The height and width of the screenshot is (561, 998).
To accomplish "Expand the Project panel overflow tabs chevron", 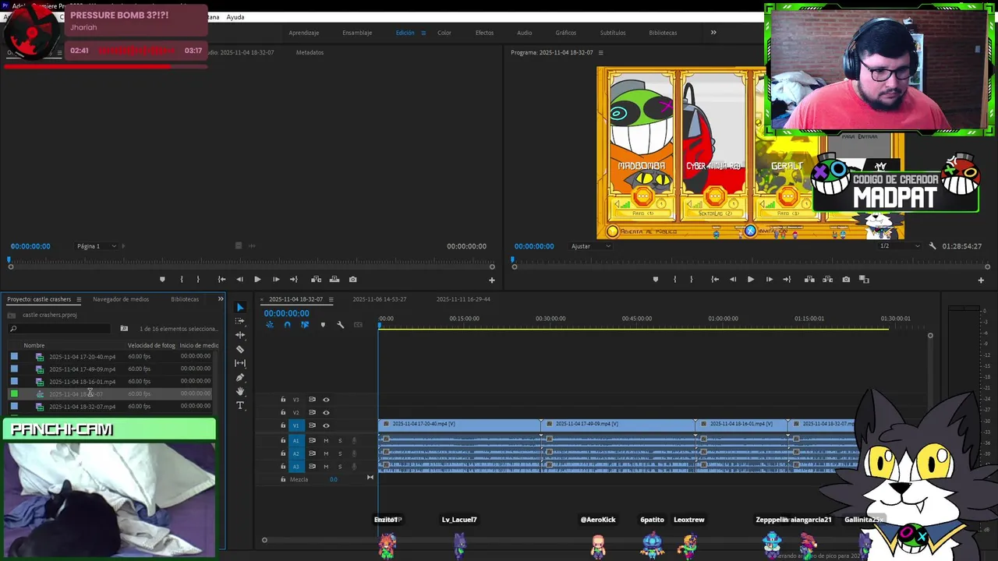I will pos(221,299).
